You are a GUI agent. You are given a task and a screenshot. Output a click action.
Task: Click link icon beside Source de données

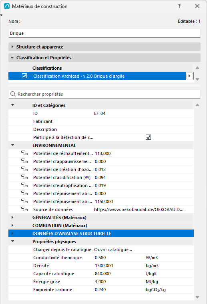tap(24, 209)
